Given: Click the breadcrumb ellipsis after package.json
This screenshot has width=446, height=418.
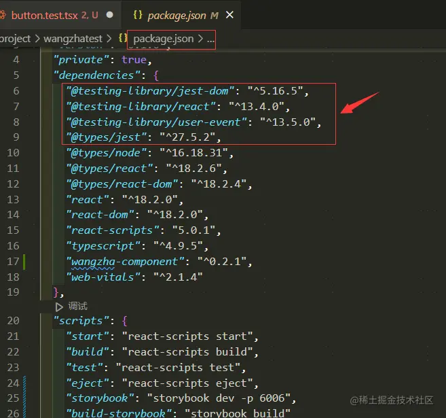Looking at the screenshot, I should point(210,39).
